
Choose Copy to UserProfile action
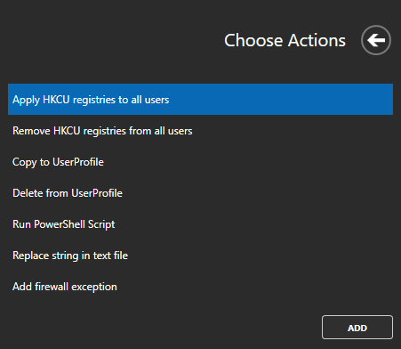pos(200,162)
